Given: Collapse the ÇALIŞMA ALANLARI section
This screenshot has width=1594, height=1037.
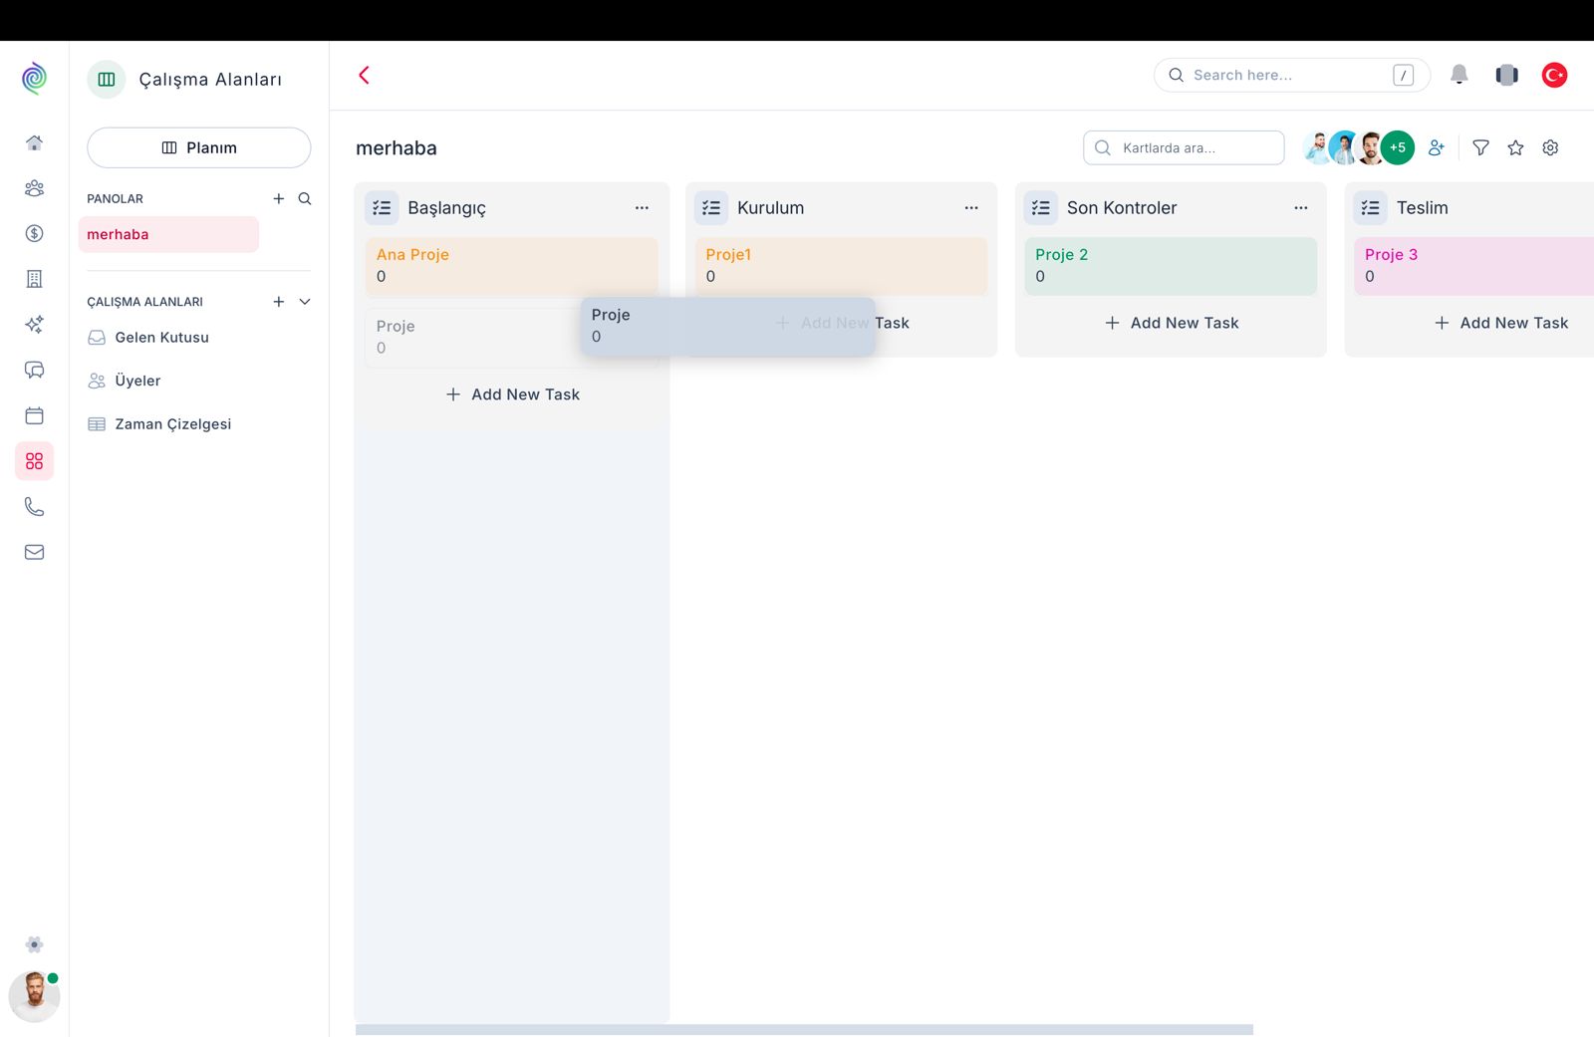Looking at the screenshot, I should coord(305,302).
